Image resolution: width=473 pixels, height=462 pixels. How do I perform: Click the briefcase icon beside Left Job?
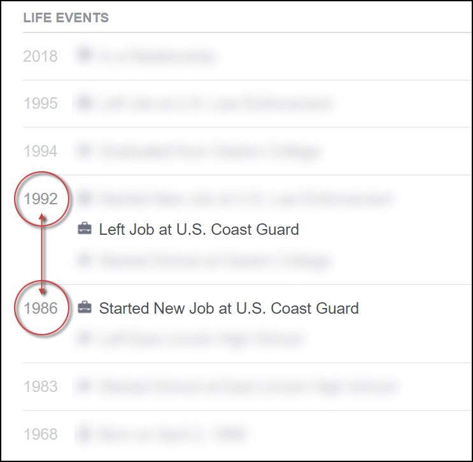(84, 229)
